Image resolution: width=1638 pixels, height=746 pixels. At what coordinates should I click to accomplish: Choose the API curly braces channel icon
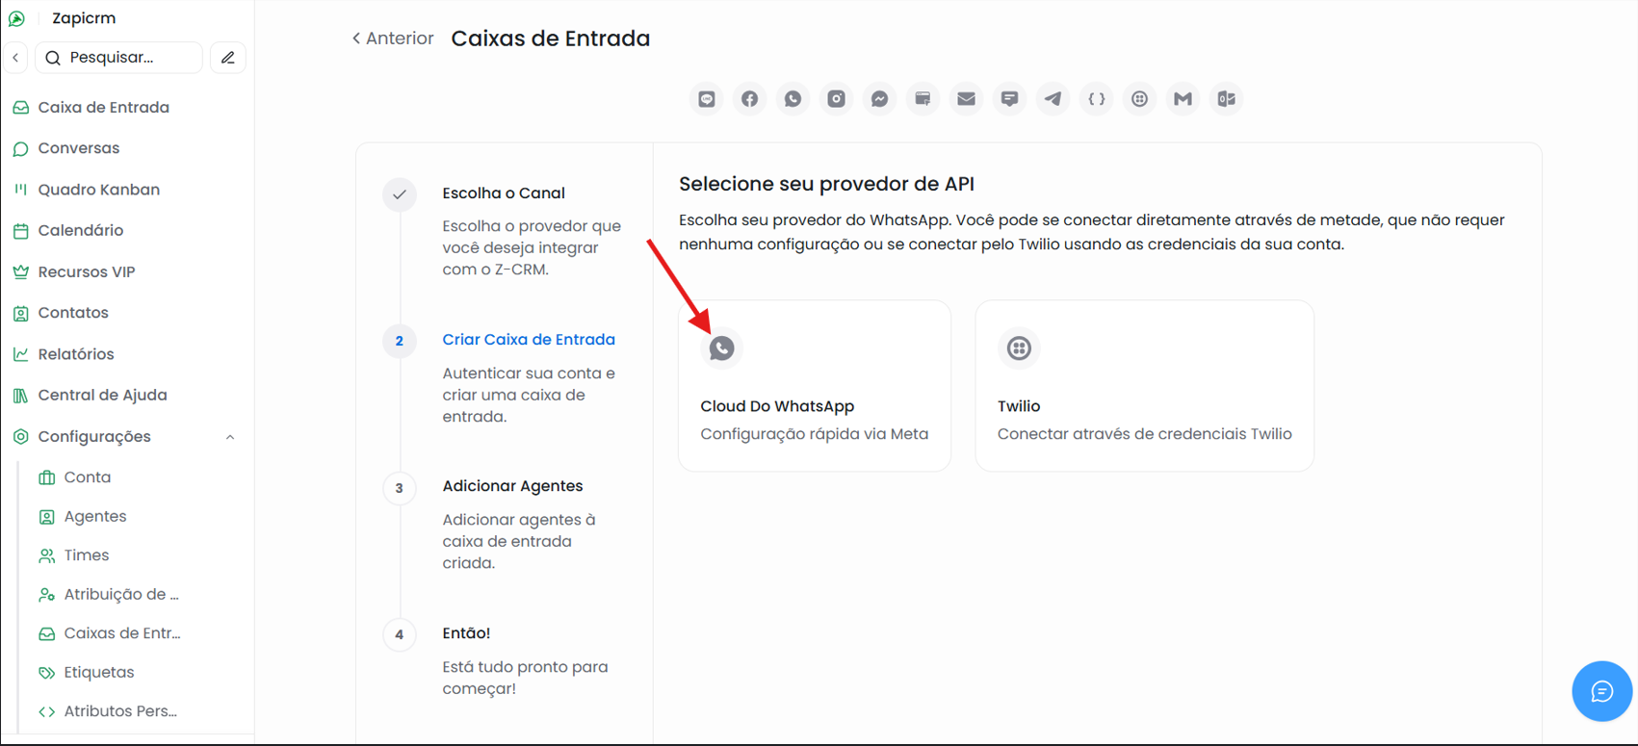coord(1097,99)
